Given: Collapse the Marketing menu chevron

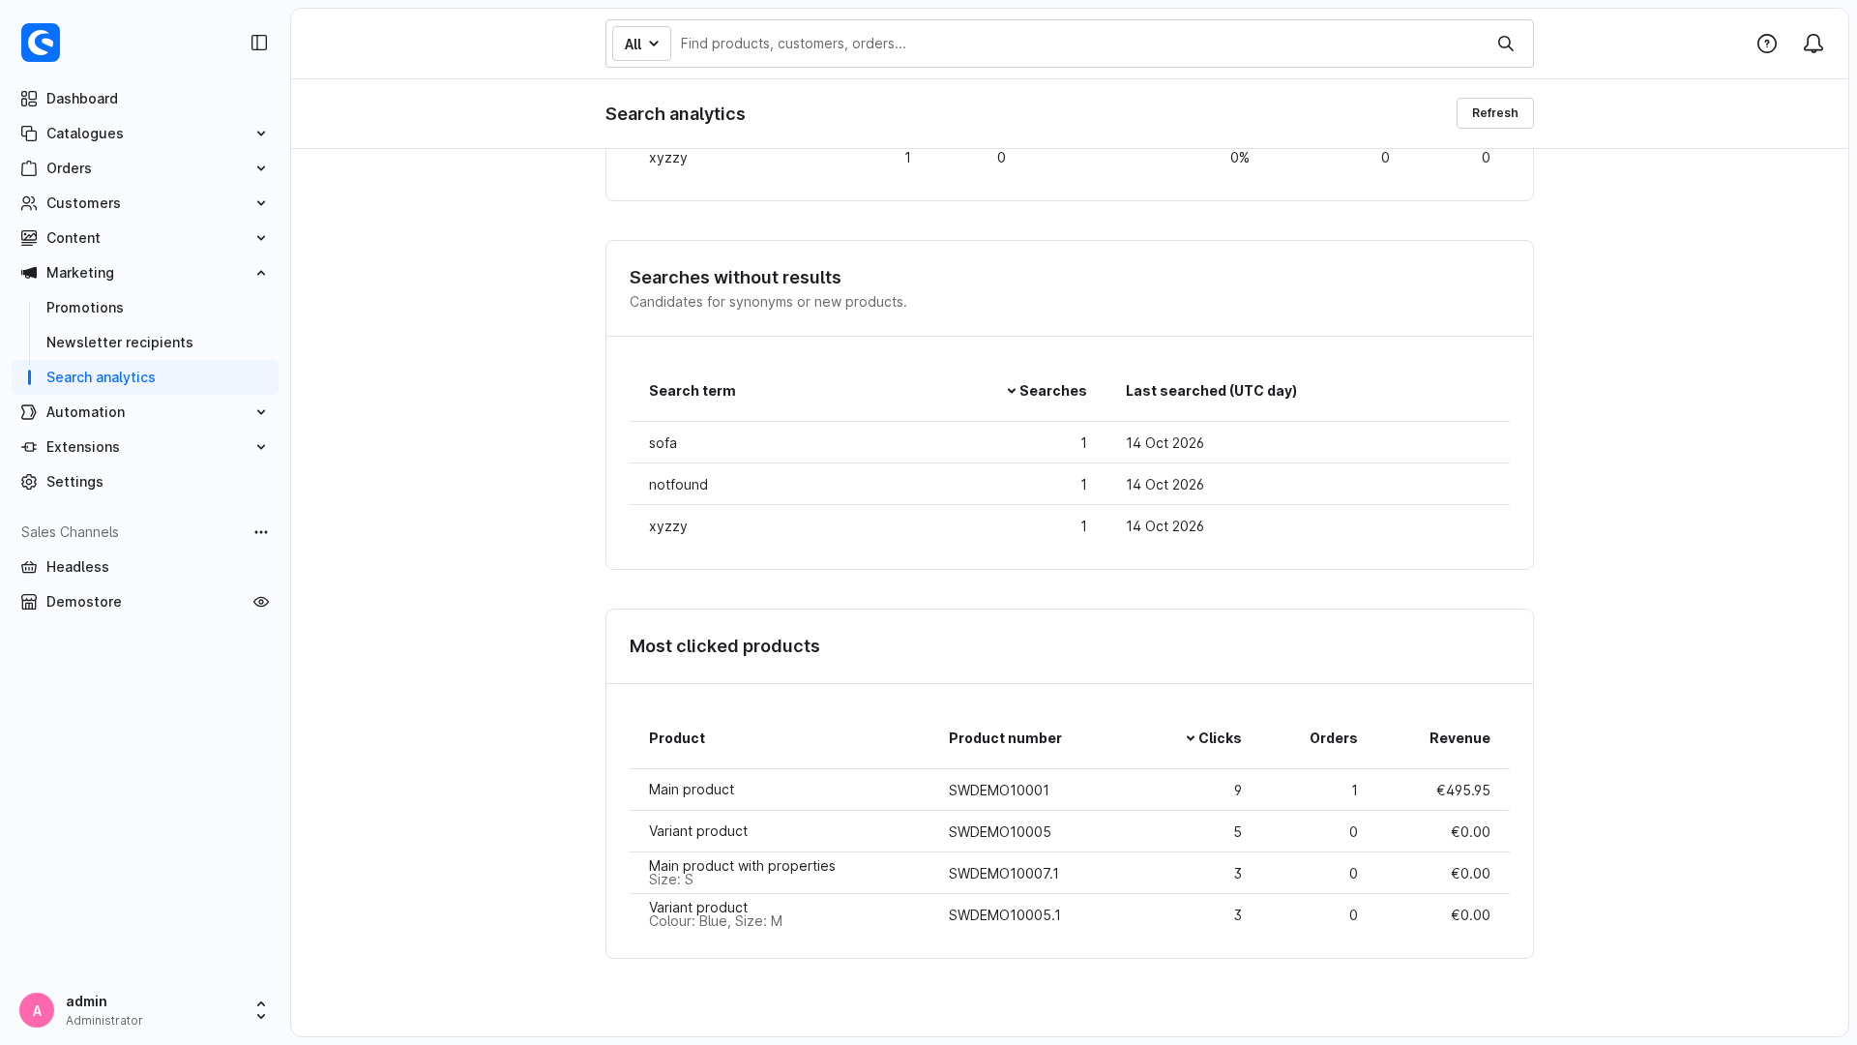Looking at the screenshot, I should coord(261,273).
